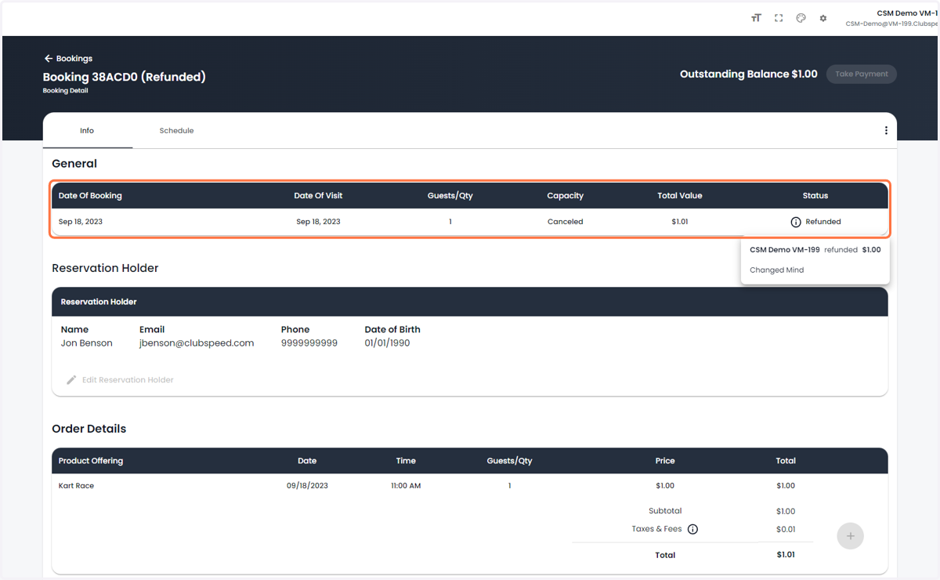The height and width of the screenshot is (580, 940).
Task: Open the settings gear icon
Action: click(x=823, y=18)
